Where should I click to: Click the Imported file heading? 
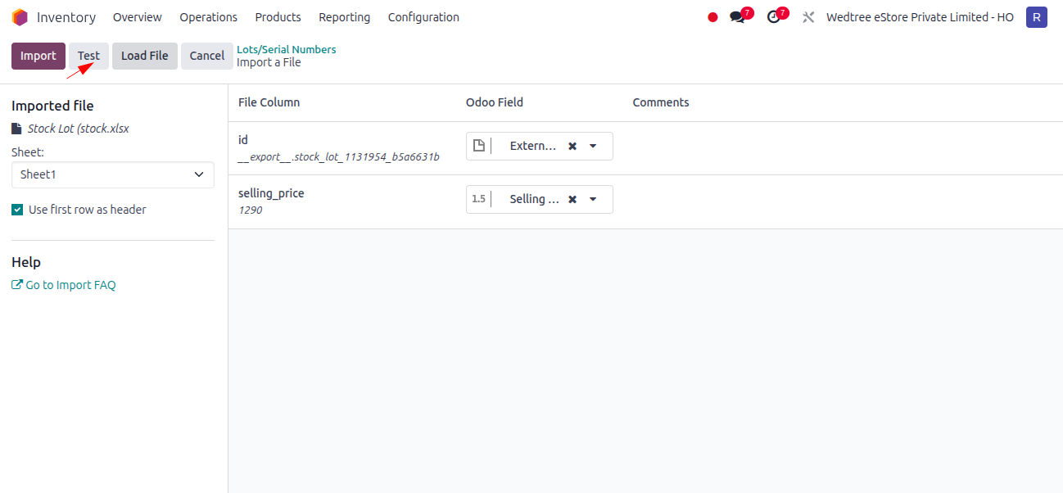[52, 106]
